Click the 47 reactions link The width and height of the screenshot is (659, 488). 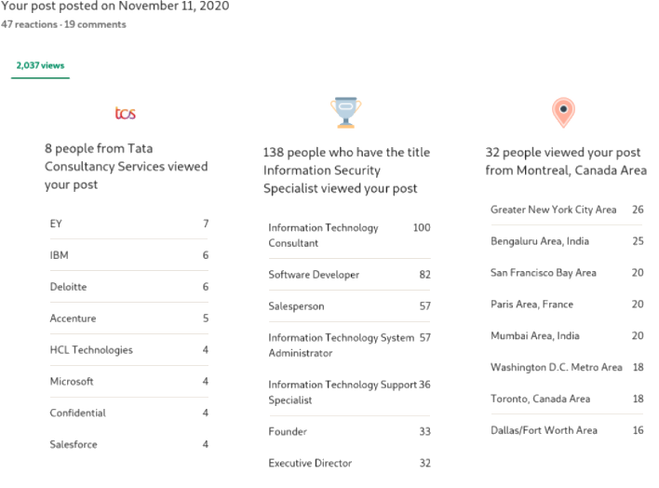tap(29, 24)
